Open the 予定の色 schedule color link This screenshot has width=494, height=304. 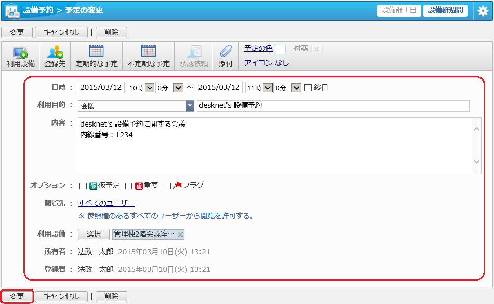(x=258, y=48)
